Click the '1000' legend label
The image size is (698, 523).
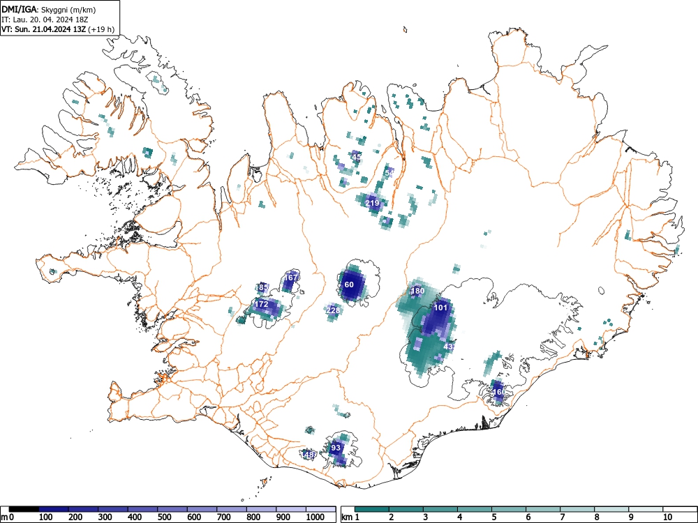coord(315,517)
